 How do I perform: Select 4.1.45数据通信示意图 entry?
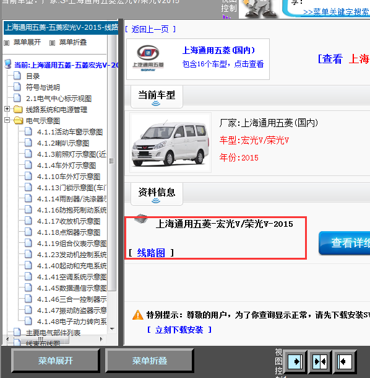(72, 288)
